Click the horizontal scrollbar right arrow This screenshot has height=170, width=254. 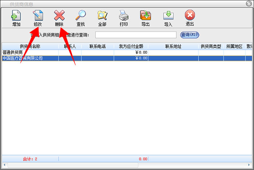click(249, 165)
